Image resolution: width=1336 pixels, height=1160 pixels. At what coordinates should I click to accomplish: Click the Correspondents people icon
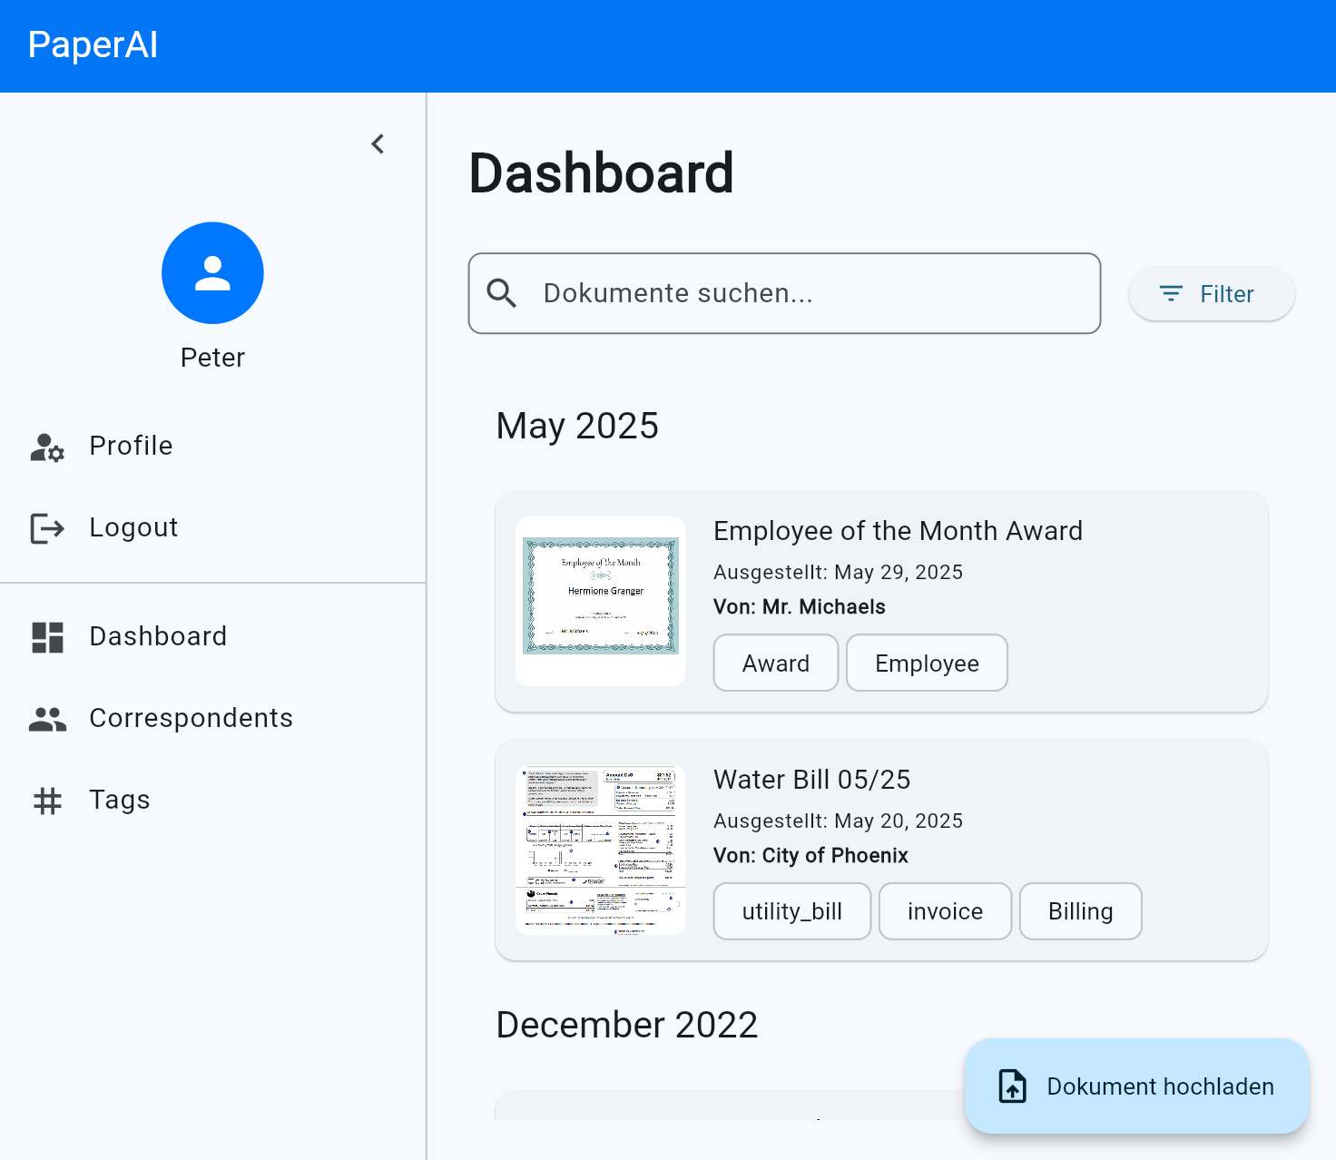pos(47,719)
